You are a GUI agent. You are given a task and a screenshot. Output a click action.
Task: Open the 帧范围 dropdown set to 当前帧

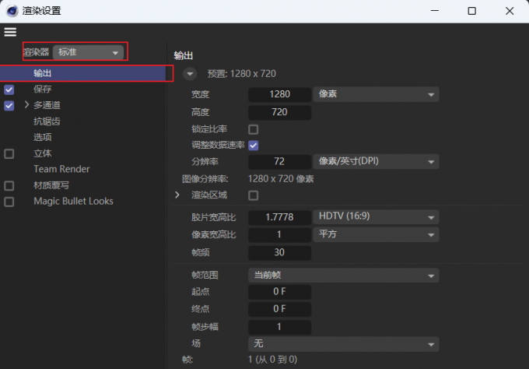344,276
